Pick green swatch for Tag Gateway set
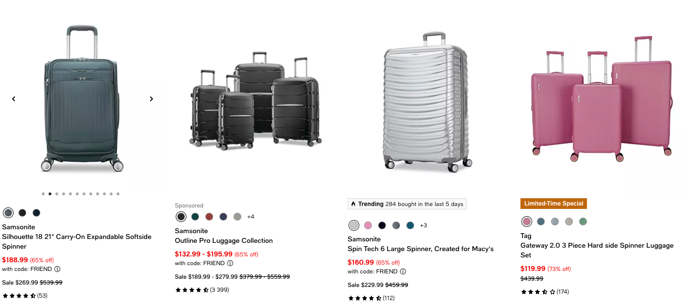 pyautogui.click(x=583, y=222)
